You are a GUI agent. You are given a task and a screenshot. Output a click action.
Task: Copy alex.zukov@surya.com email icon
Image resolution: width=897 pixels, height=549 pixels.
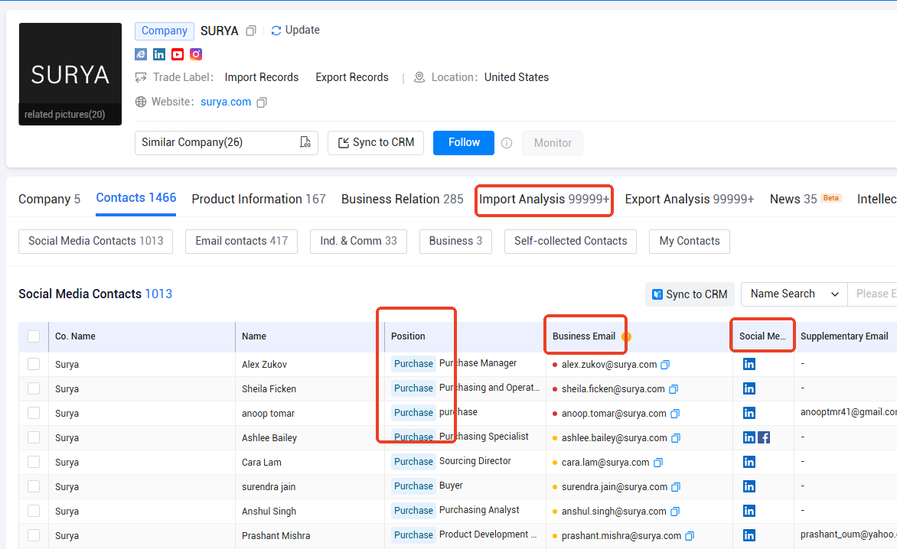pyautogui.click(x=665, y=365)
